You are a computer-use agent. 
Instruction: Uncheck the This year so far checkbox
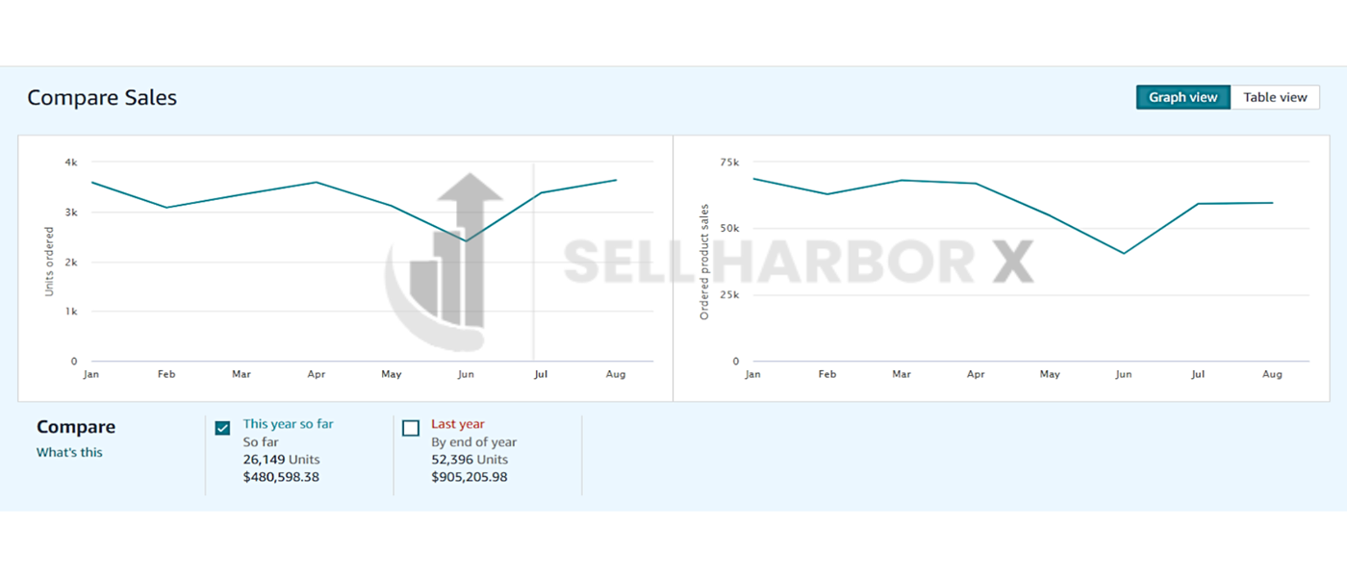222,428
